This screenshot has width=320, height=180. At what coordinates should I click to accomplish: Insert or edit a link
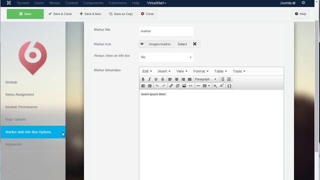(171, 86)
